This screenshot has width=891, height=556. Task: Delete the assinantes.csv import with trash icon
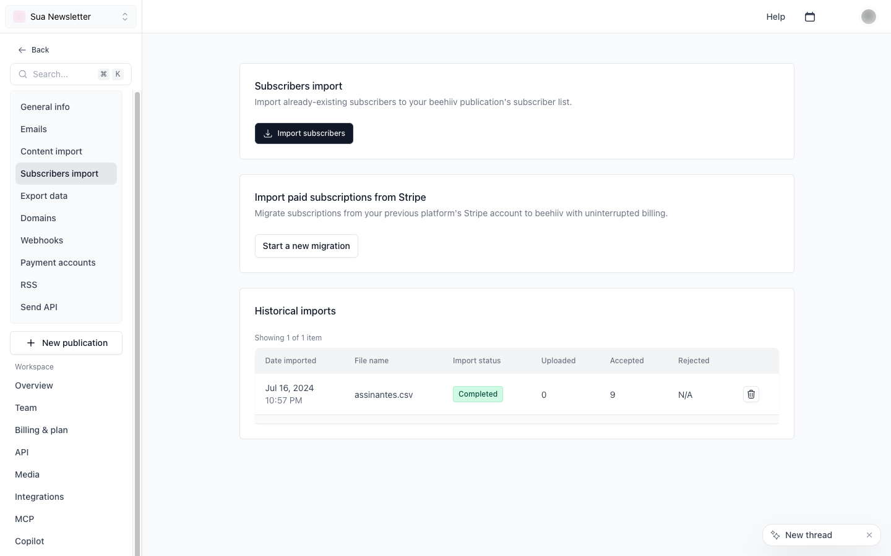click(x=751, y=394)
